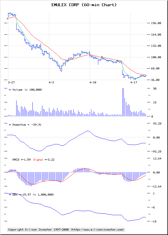This screenshot has height=235, width=168.
Task: Click the 4/3 date label
Action: point(51,83)
